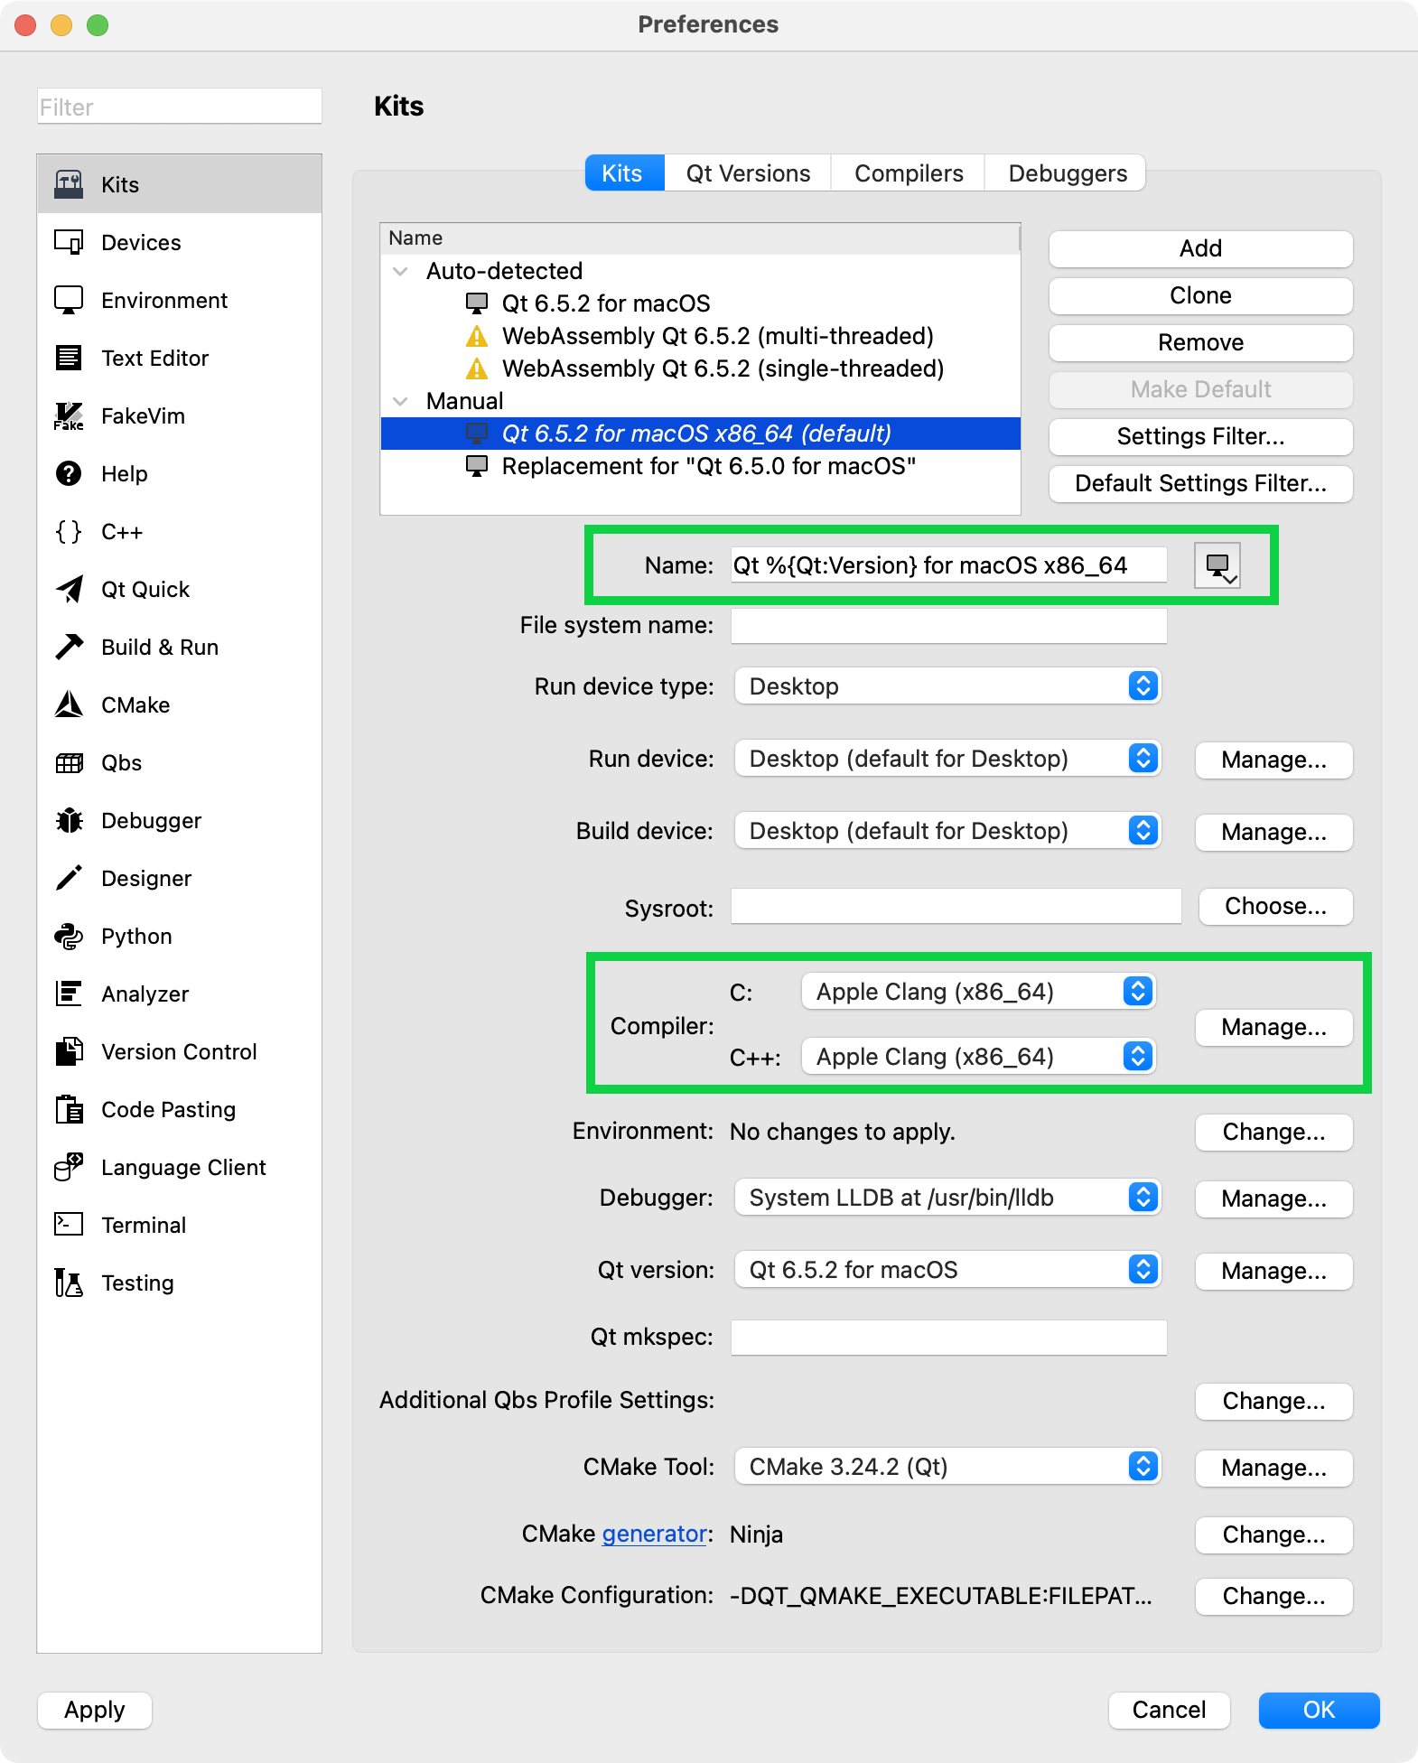Open the Terminal settings category
The width and height of the screenshot is (1418, 1763).
coord(143,1226)
